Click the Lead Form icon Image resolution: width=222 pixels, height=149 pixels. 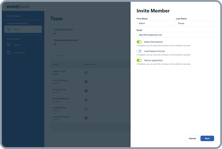coord(9,53)
